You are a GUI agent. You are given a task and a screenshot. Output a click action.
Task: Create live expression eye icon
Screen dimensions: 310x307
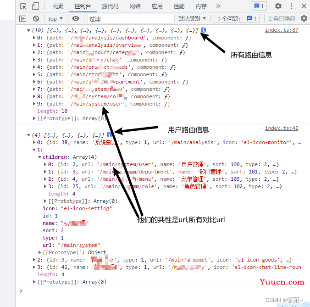(x=76, y=19)
